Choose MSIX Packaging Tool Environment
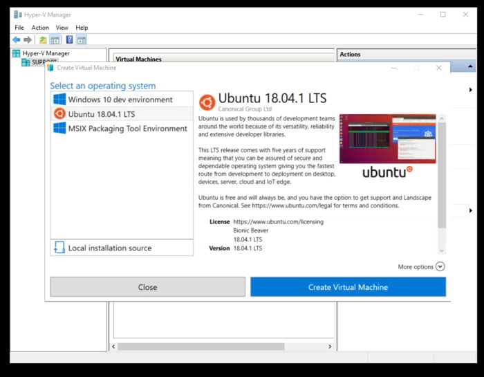This screenshot has height=377, width=484. [x=122, y=128]
